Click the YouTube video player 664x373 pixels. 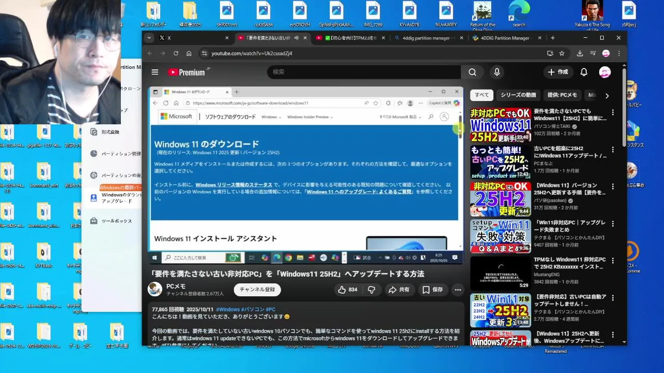pos(306,175)
